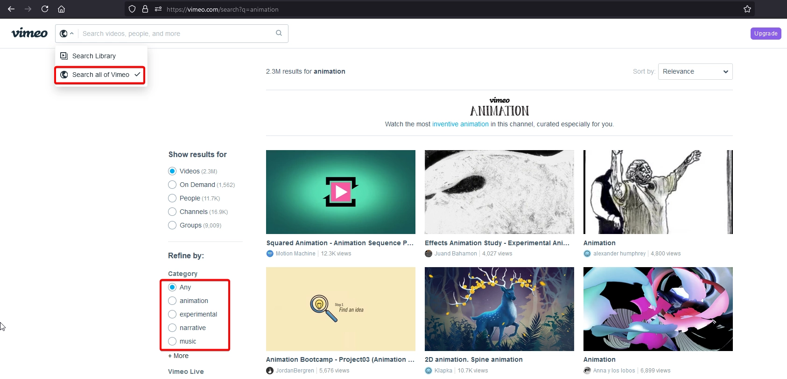Select the animation category radio button

pos(172,301)
